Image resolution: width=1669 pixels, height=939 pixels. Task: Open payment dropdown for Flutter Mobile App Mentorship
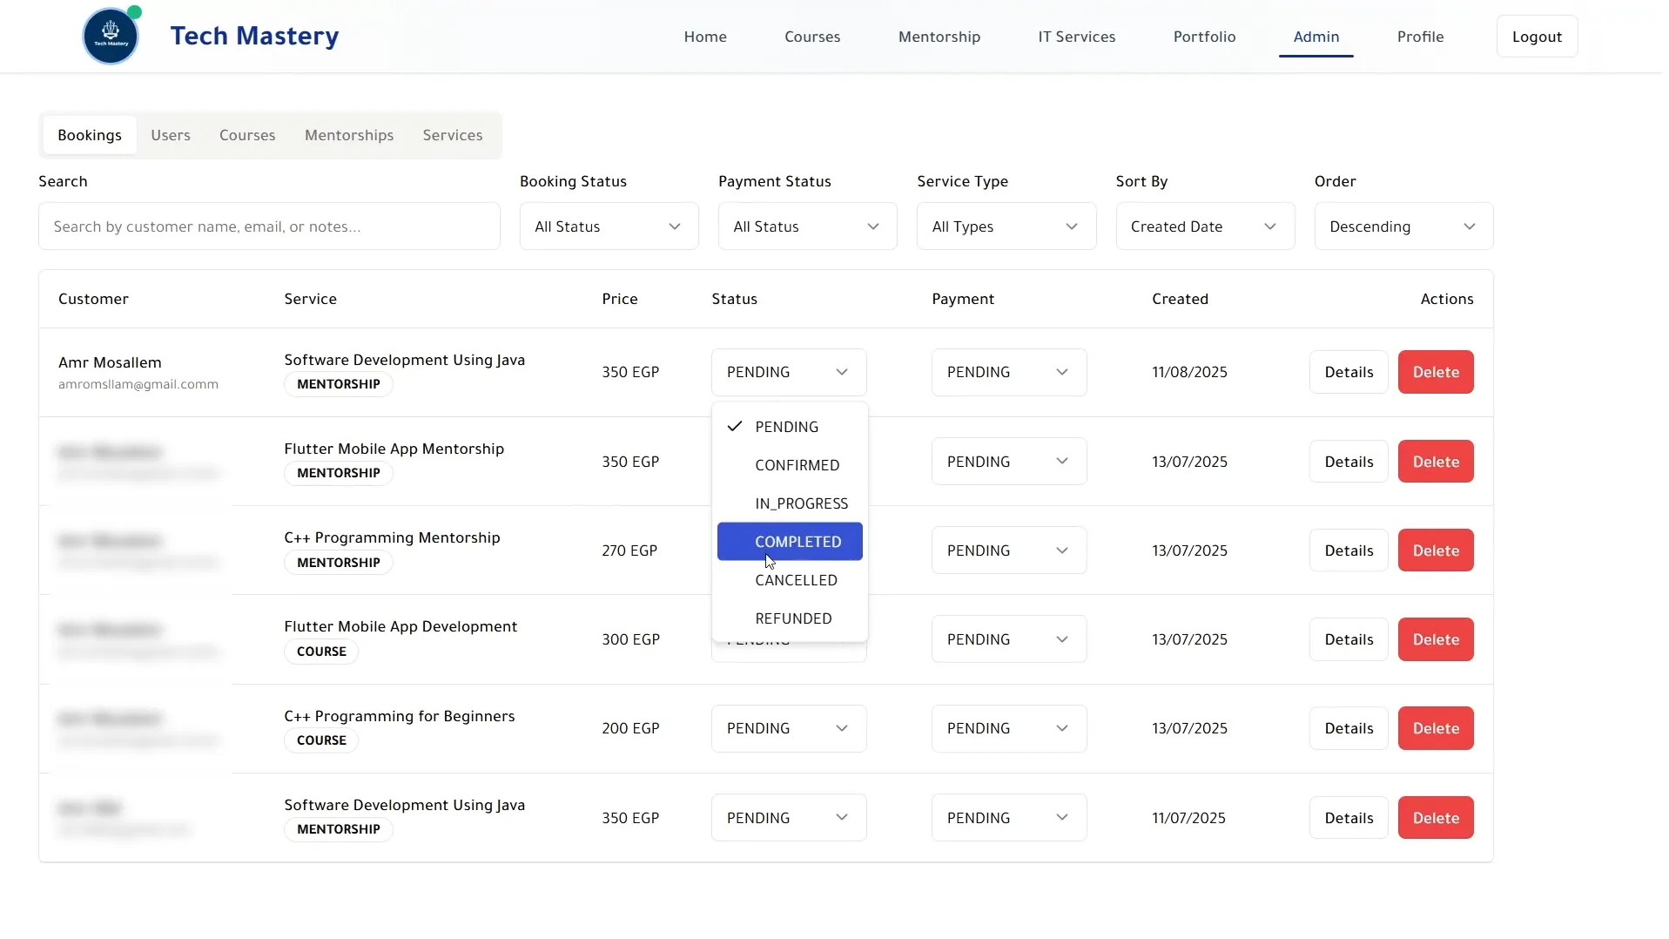point(1009,462)
